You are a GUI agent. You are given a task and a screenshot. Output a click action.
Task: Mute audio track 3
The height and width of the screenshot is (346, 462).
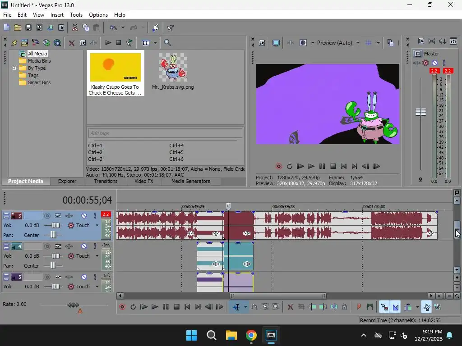(84, 216)
